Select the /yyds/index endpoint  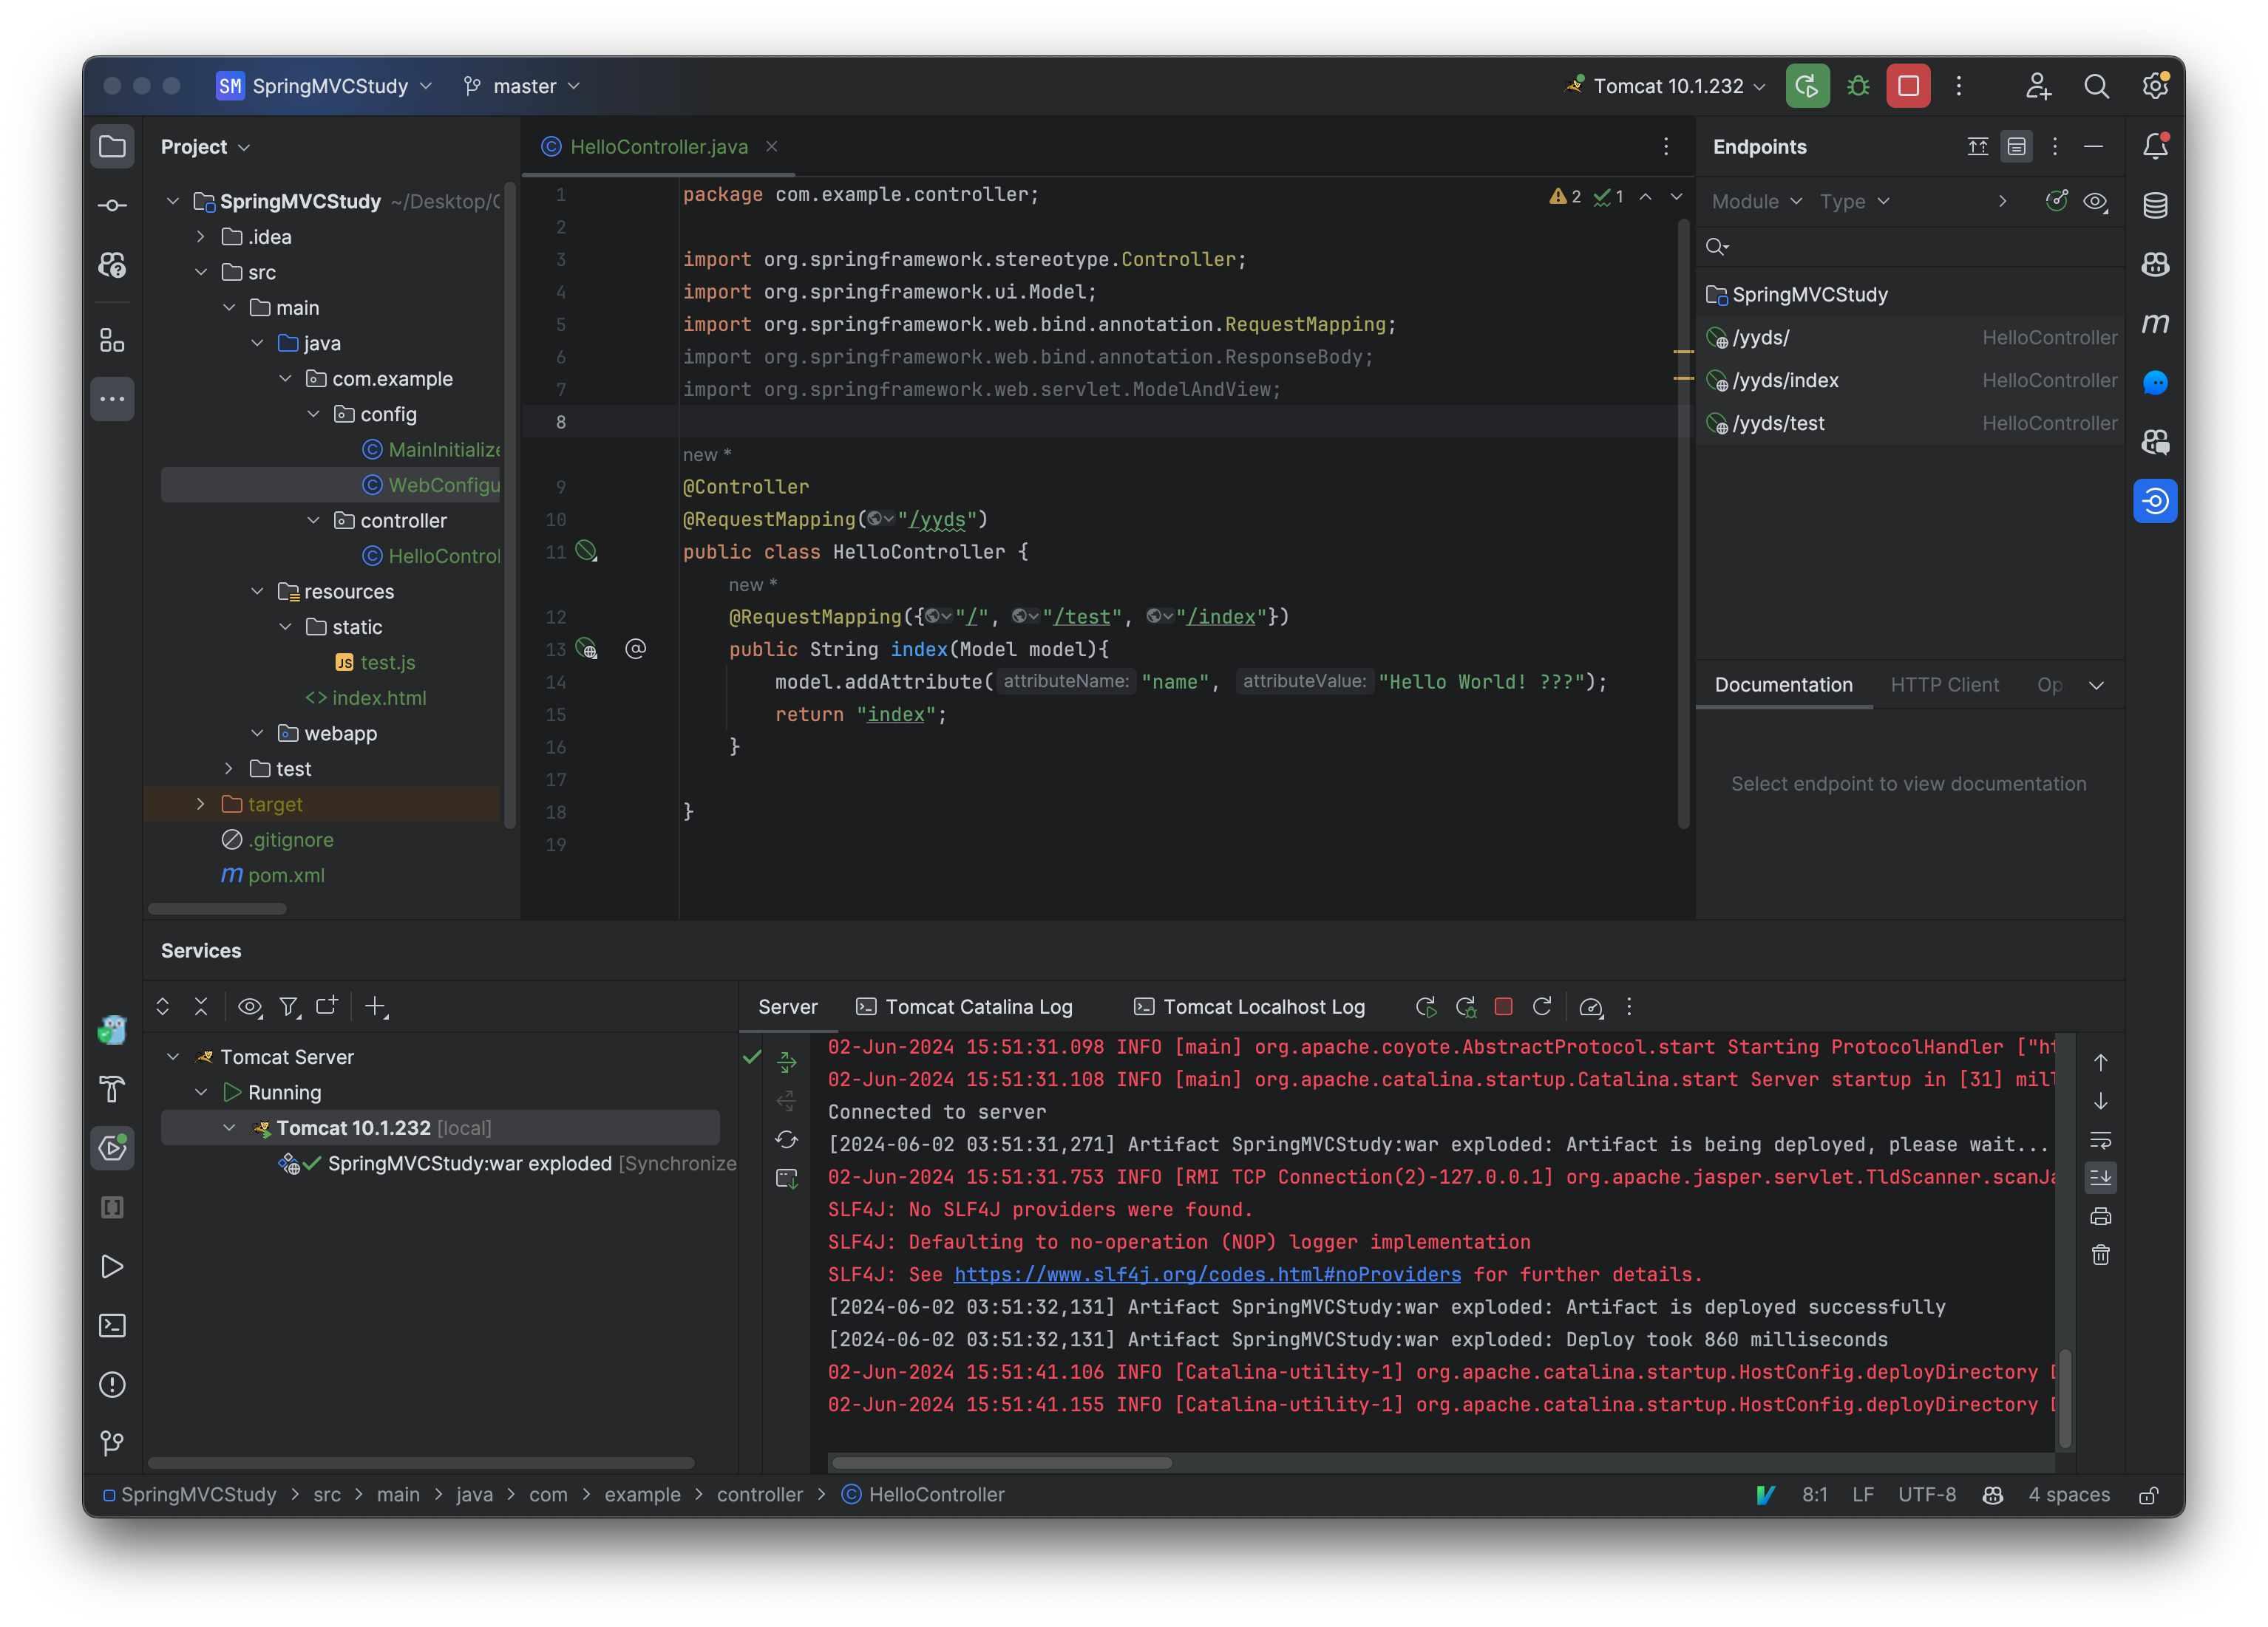[1910, 381]
